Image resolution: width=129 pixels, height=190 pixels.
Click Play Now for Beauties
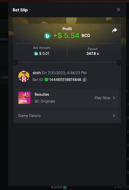(x=102, y=98)
